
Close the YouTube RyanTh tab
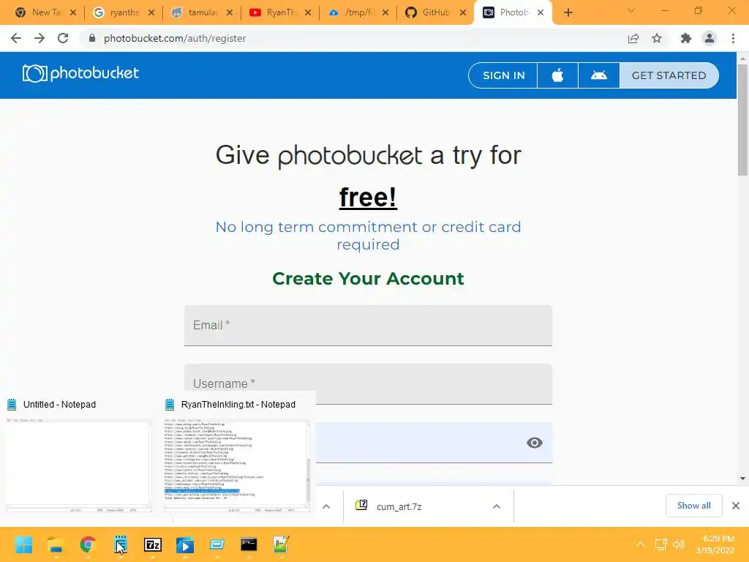tap(308, 12)
